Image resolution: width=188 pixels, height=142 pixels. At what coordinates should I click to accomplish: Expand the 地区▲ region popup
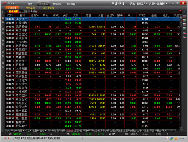tap(21, 130)
